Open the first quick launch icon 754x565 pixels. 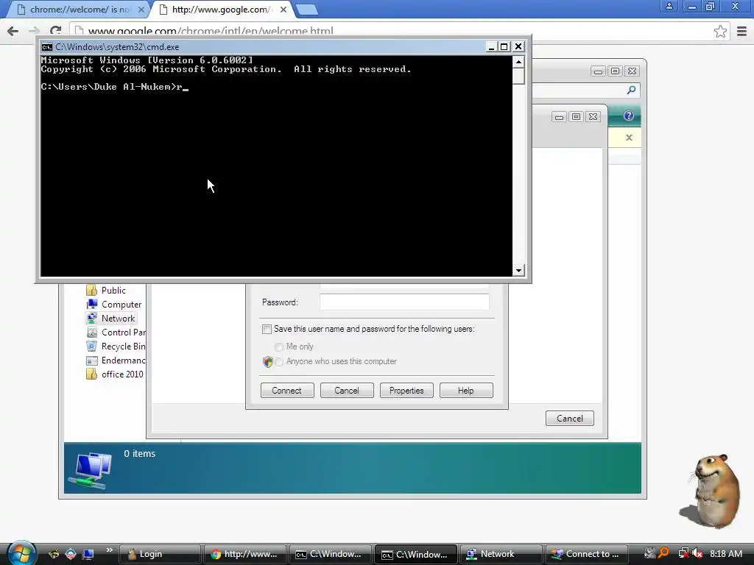click(54, 554)
